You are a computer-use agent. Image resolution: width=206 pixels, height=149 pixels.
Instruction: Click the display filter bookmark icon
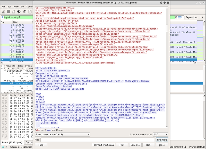(x=2, y=17)
